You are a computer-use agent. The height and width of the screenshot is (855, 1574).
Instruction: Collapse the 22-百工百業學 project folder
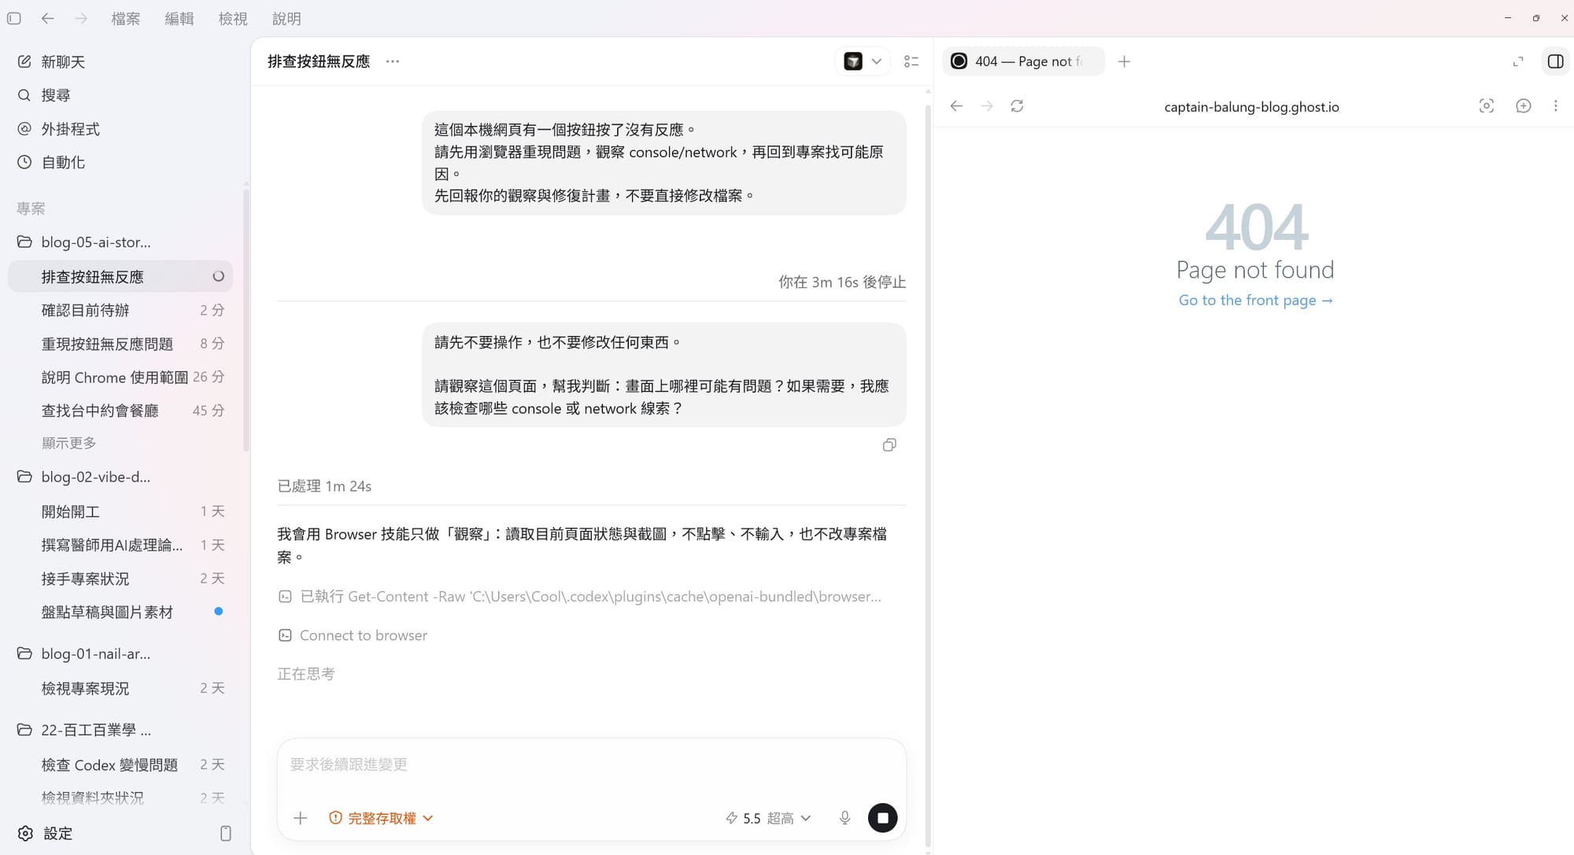point(120,730)
